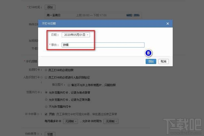Screen dimensions: 204x136
Task: Cancel the dialog with 取消
Action: [164, 62]
